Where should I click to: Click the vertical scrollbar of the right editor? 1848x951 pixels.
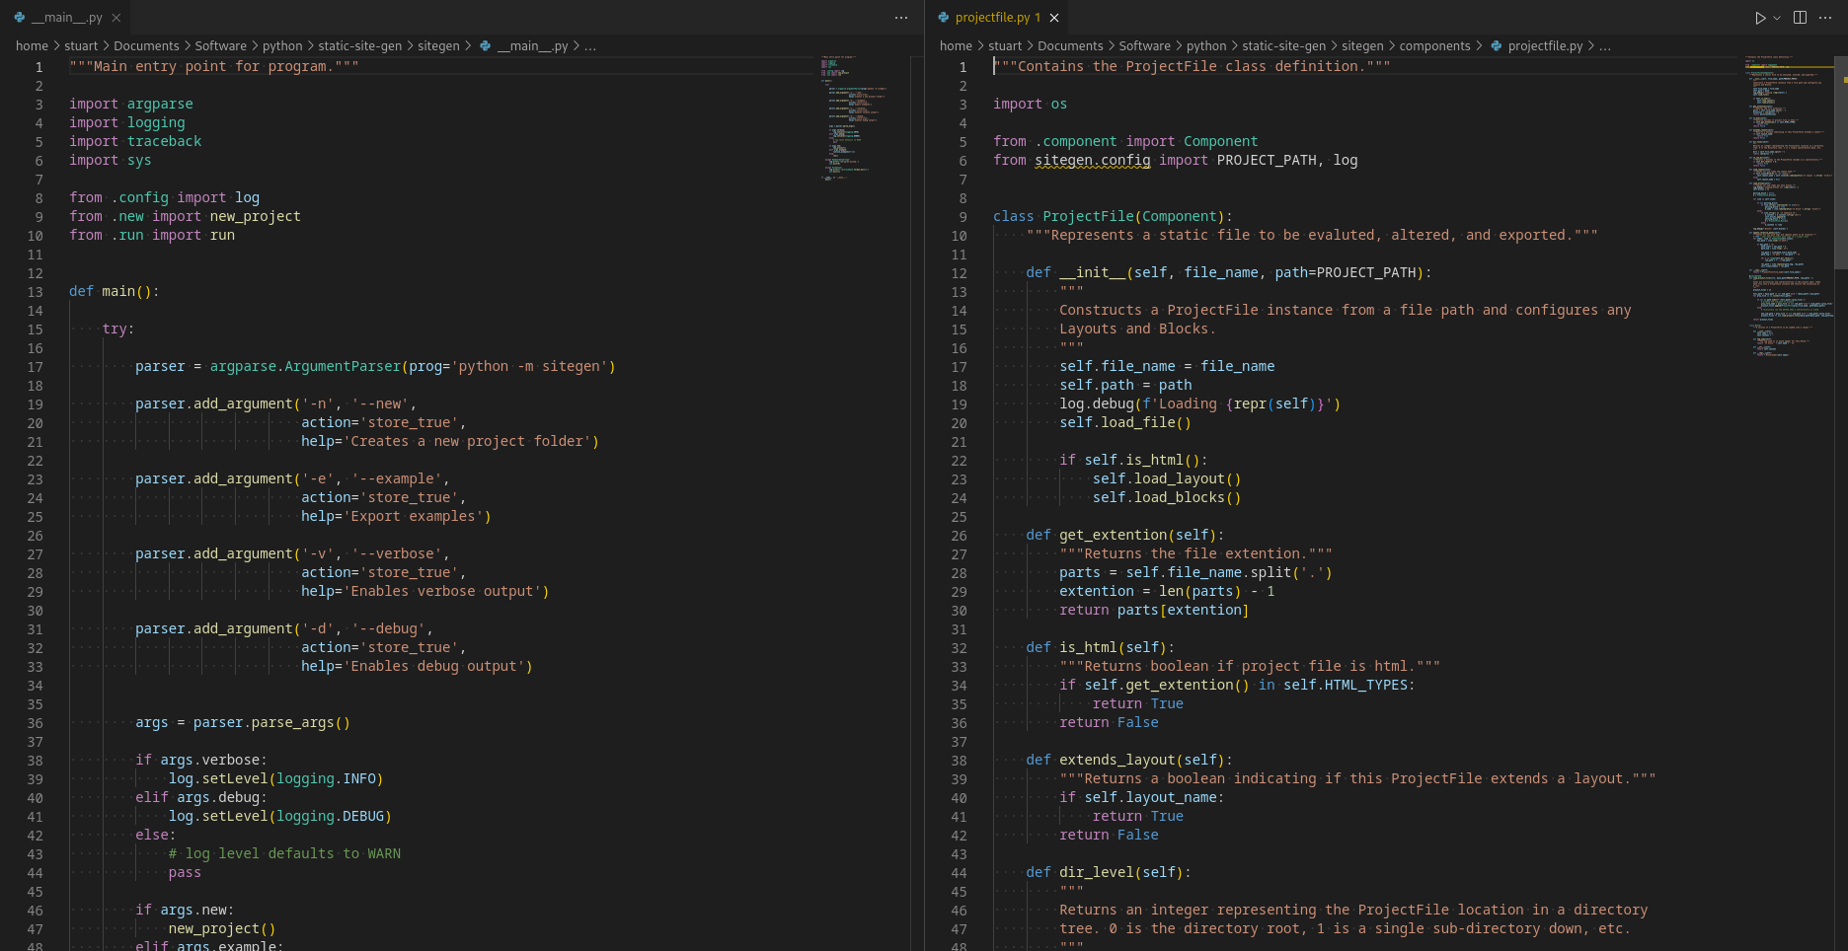(1841, 164)
